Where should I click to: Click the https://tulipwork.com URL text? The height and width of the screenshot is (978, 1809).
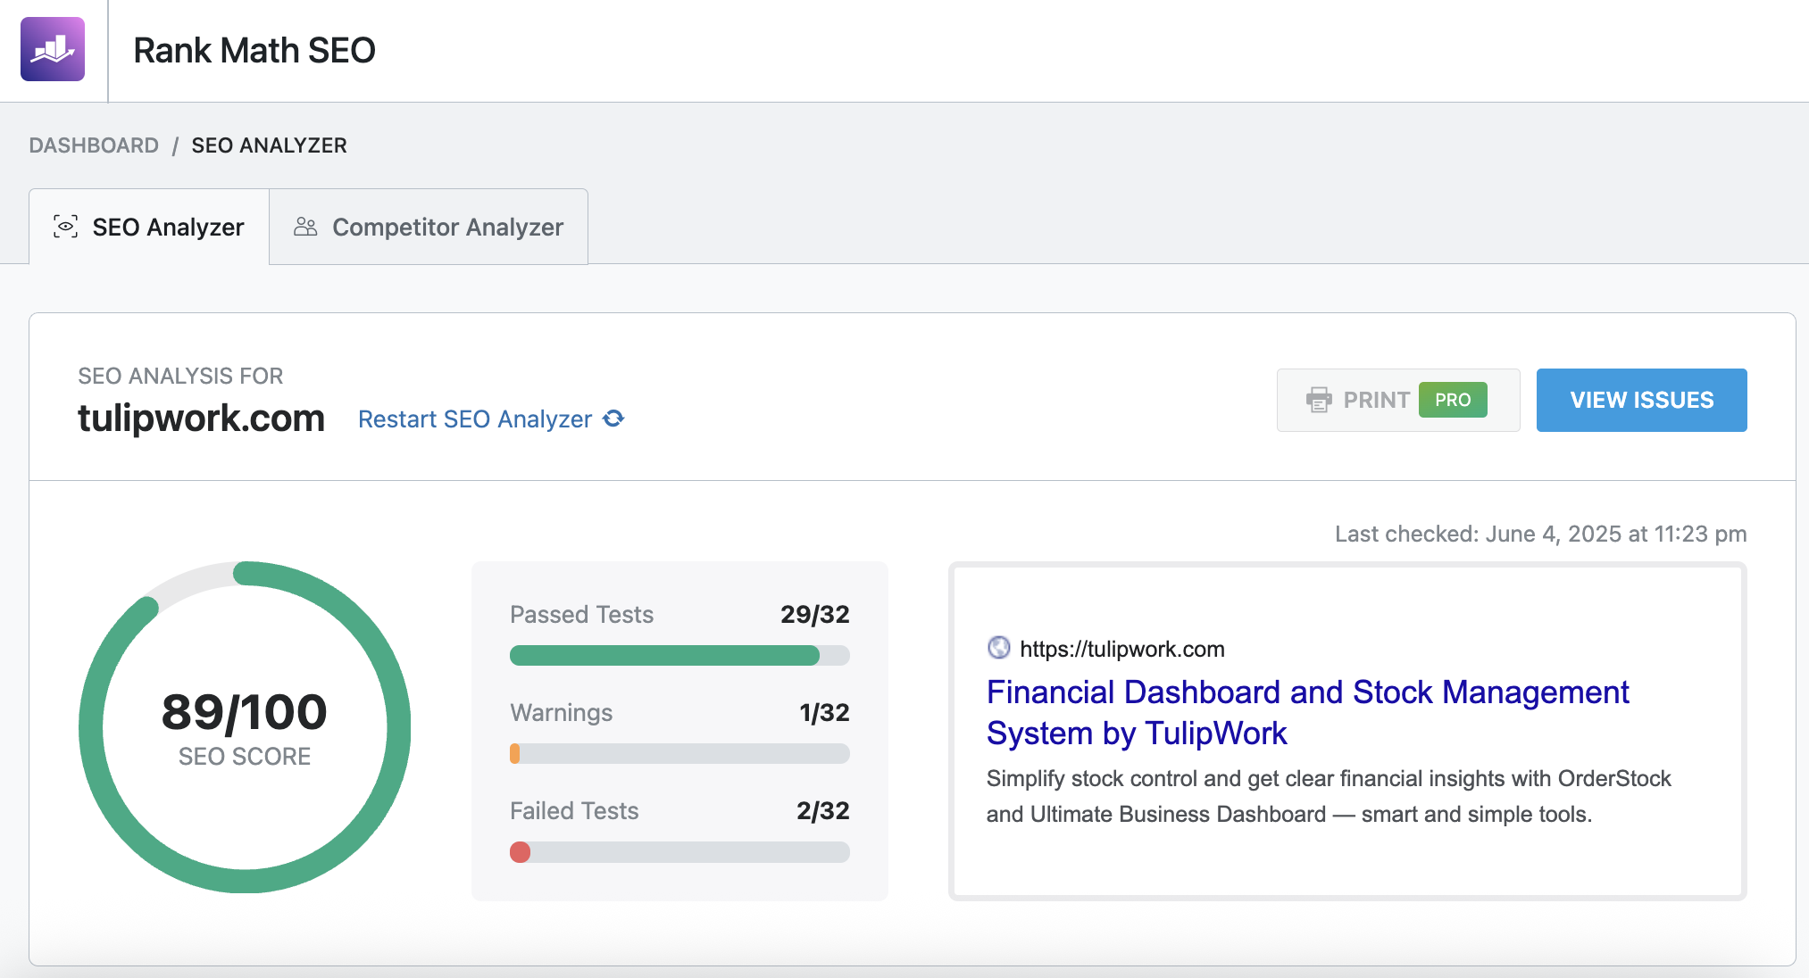[x=1121, y=649]
